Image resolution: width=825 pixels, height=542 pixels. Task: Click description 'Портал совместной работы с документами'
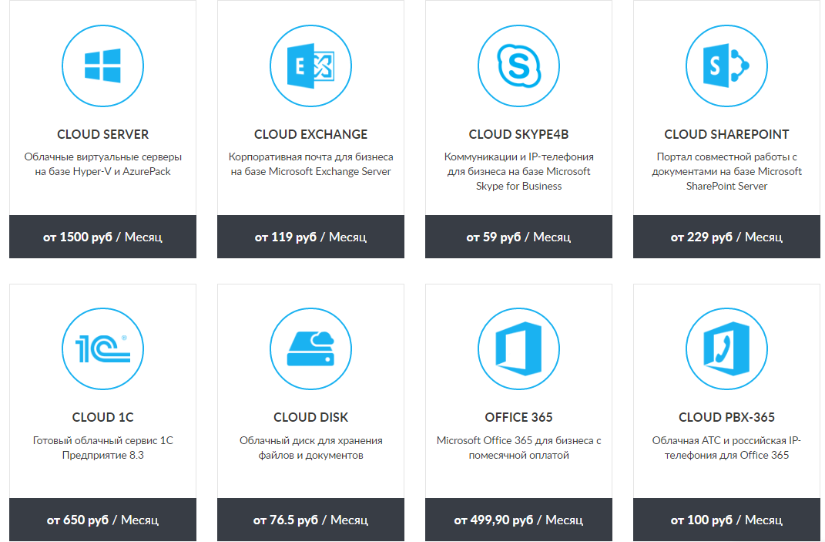(726, 171)
